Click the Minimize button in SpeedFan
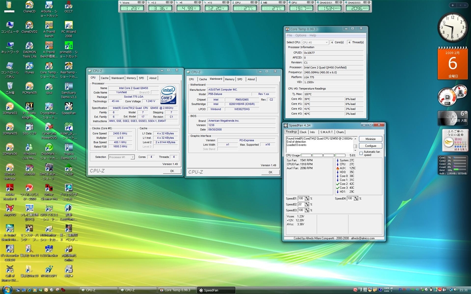Viewport: 471px width, 294px height. pos(370,139)
